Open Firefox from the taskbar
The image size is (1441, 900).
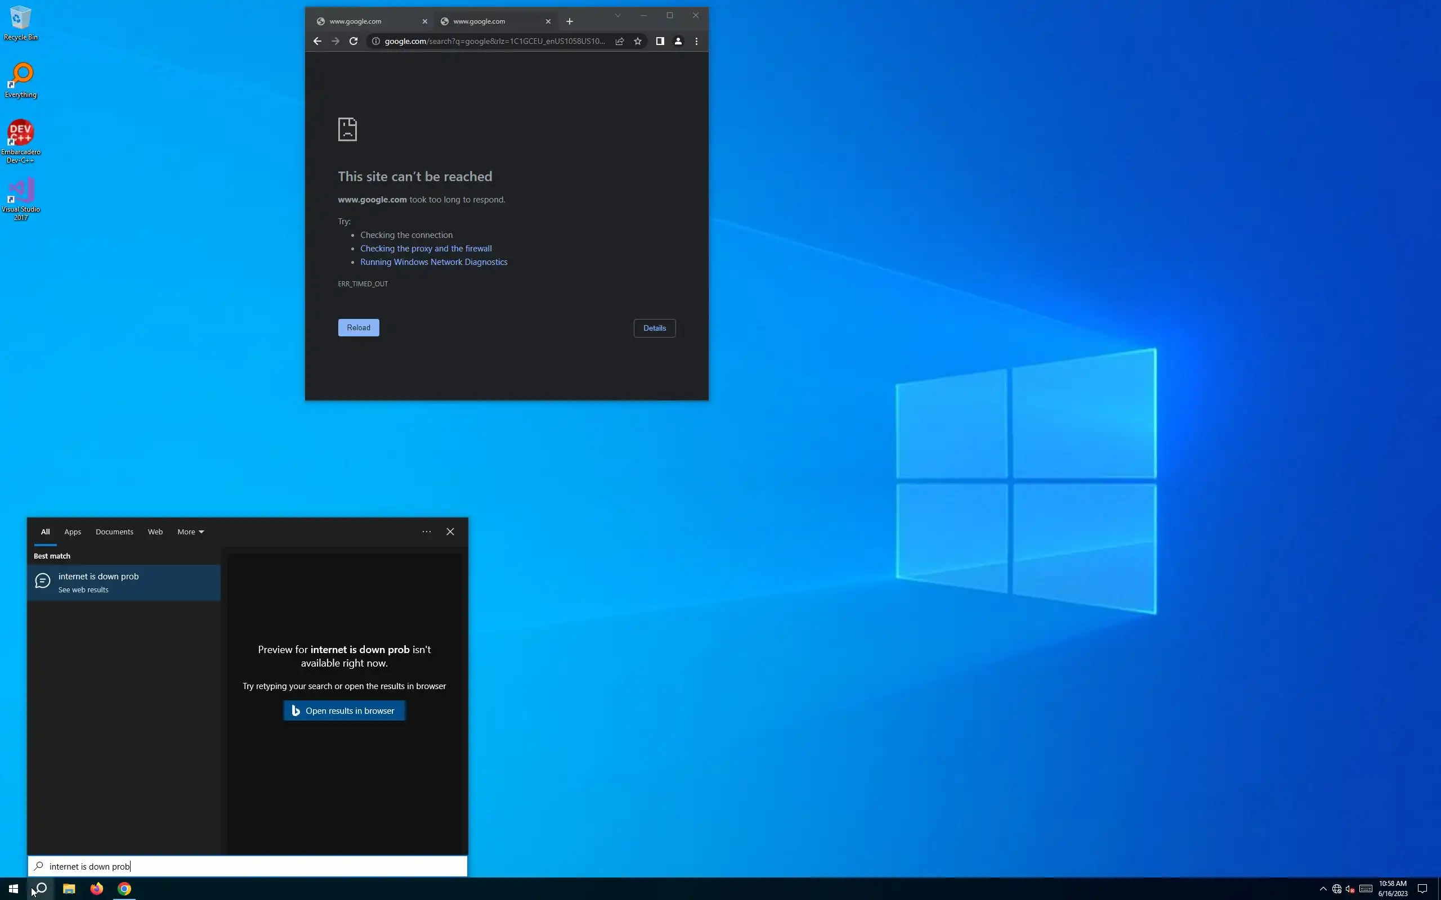coord(96,888)
